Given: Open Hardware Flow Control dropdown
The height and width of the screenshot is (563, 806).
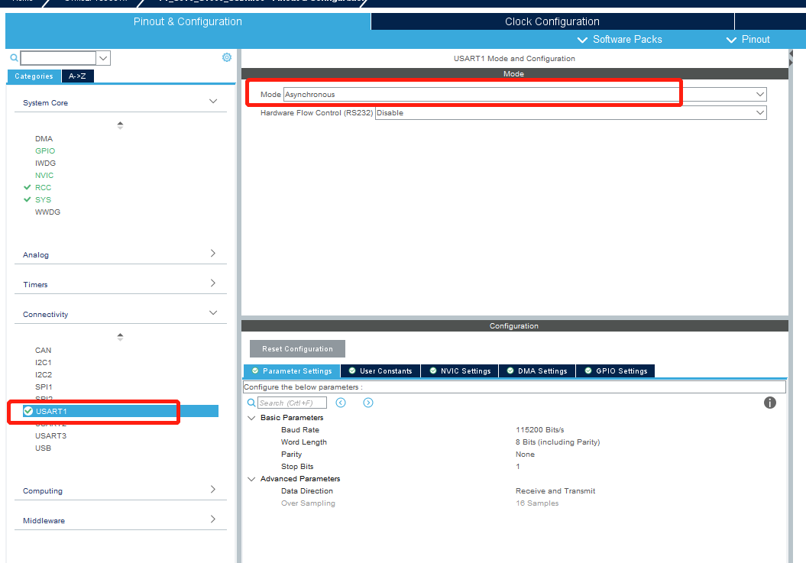Looking at the screenshot, I should pyautogui.click(x=759, y=112).
